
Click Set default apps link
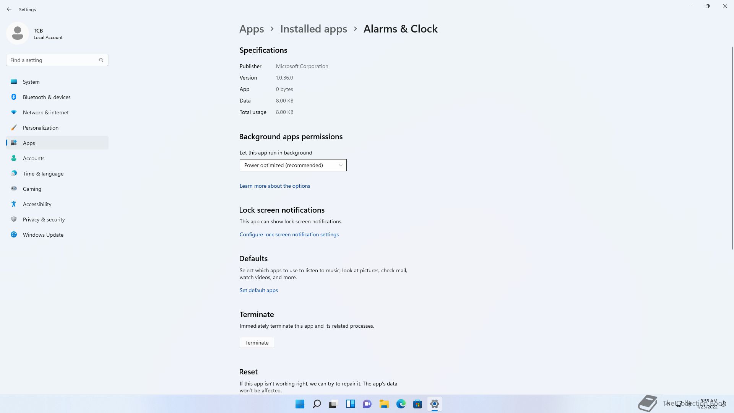(x=259, y=290)
